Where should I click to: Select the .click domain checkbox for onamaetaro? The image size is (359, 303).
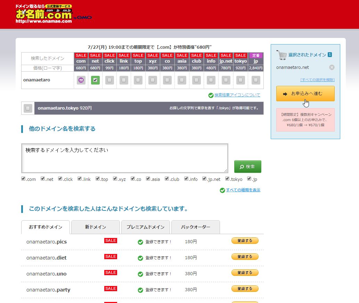(x=109, y=80)
